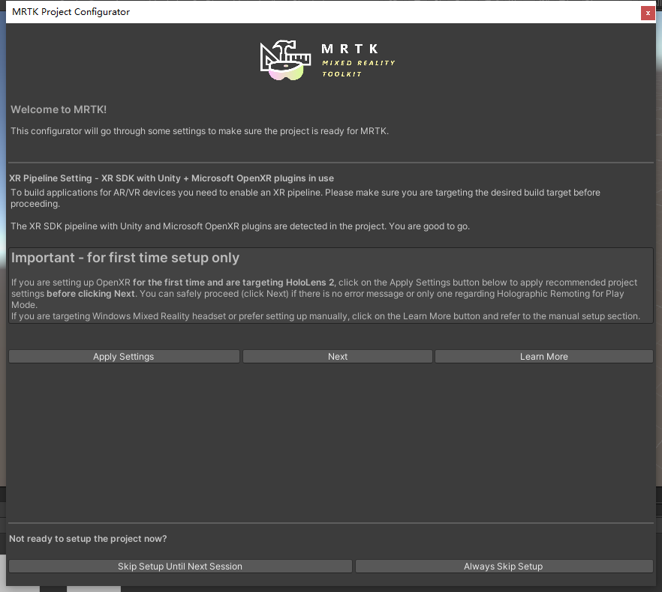The image size is (662, 592).
Task: Click the 'This configurator will go through' sentence
Action: (x=200, y=131)
